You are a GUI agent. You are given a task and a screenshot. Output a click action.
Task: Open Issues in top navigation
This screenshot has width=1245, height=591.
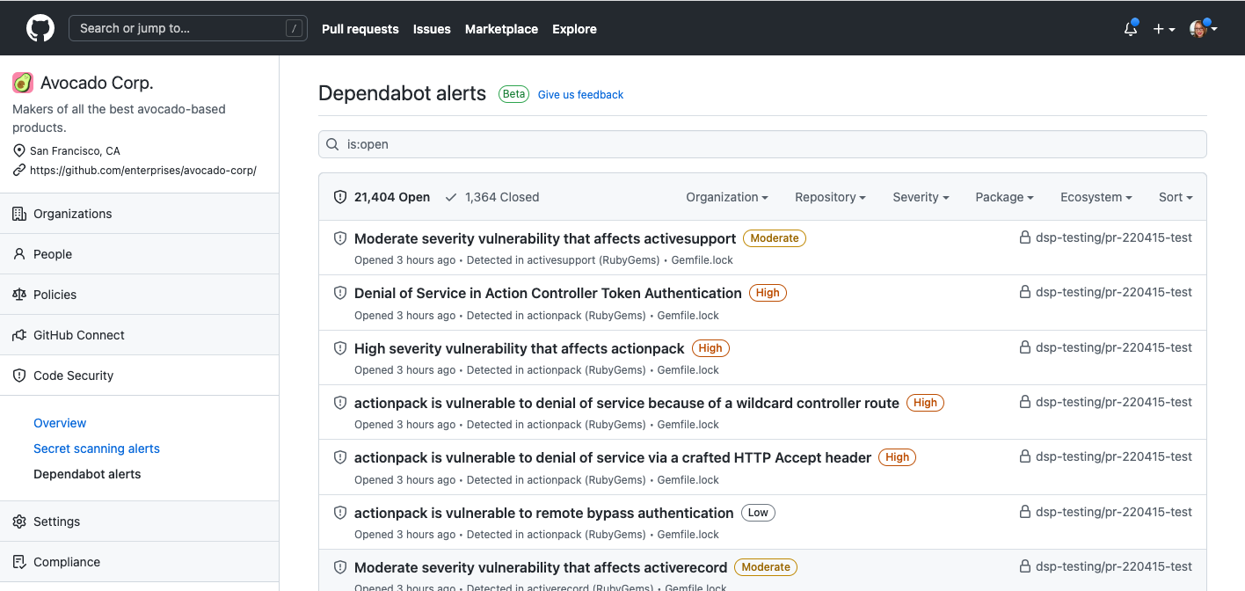pyautogui.click(x=432, y=29)
